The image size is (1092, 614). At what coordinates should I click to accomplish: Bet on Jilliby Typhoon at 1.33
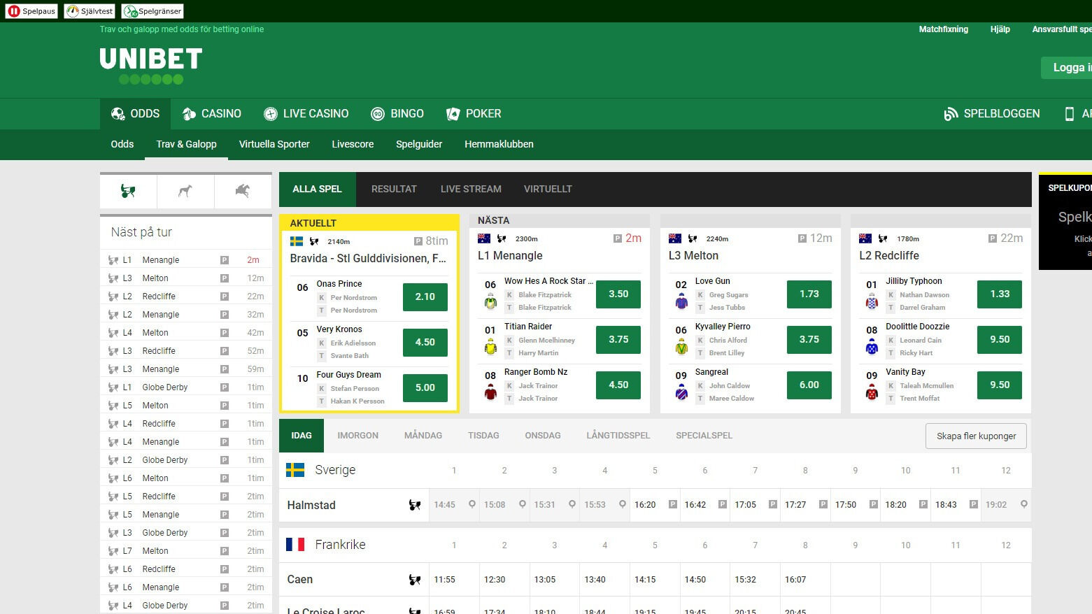pyautogui.click(x=1000, y=294)
